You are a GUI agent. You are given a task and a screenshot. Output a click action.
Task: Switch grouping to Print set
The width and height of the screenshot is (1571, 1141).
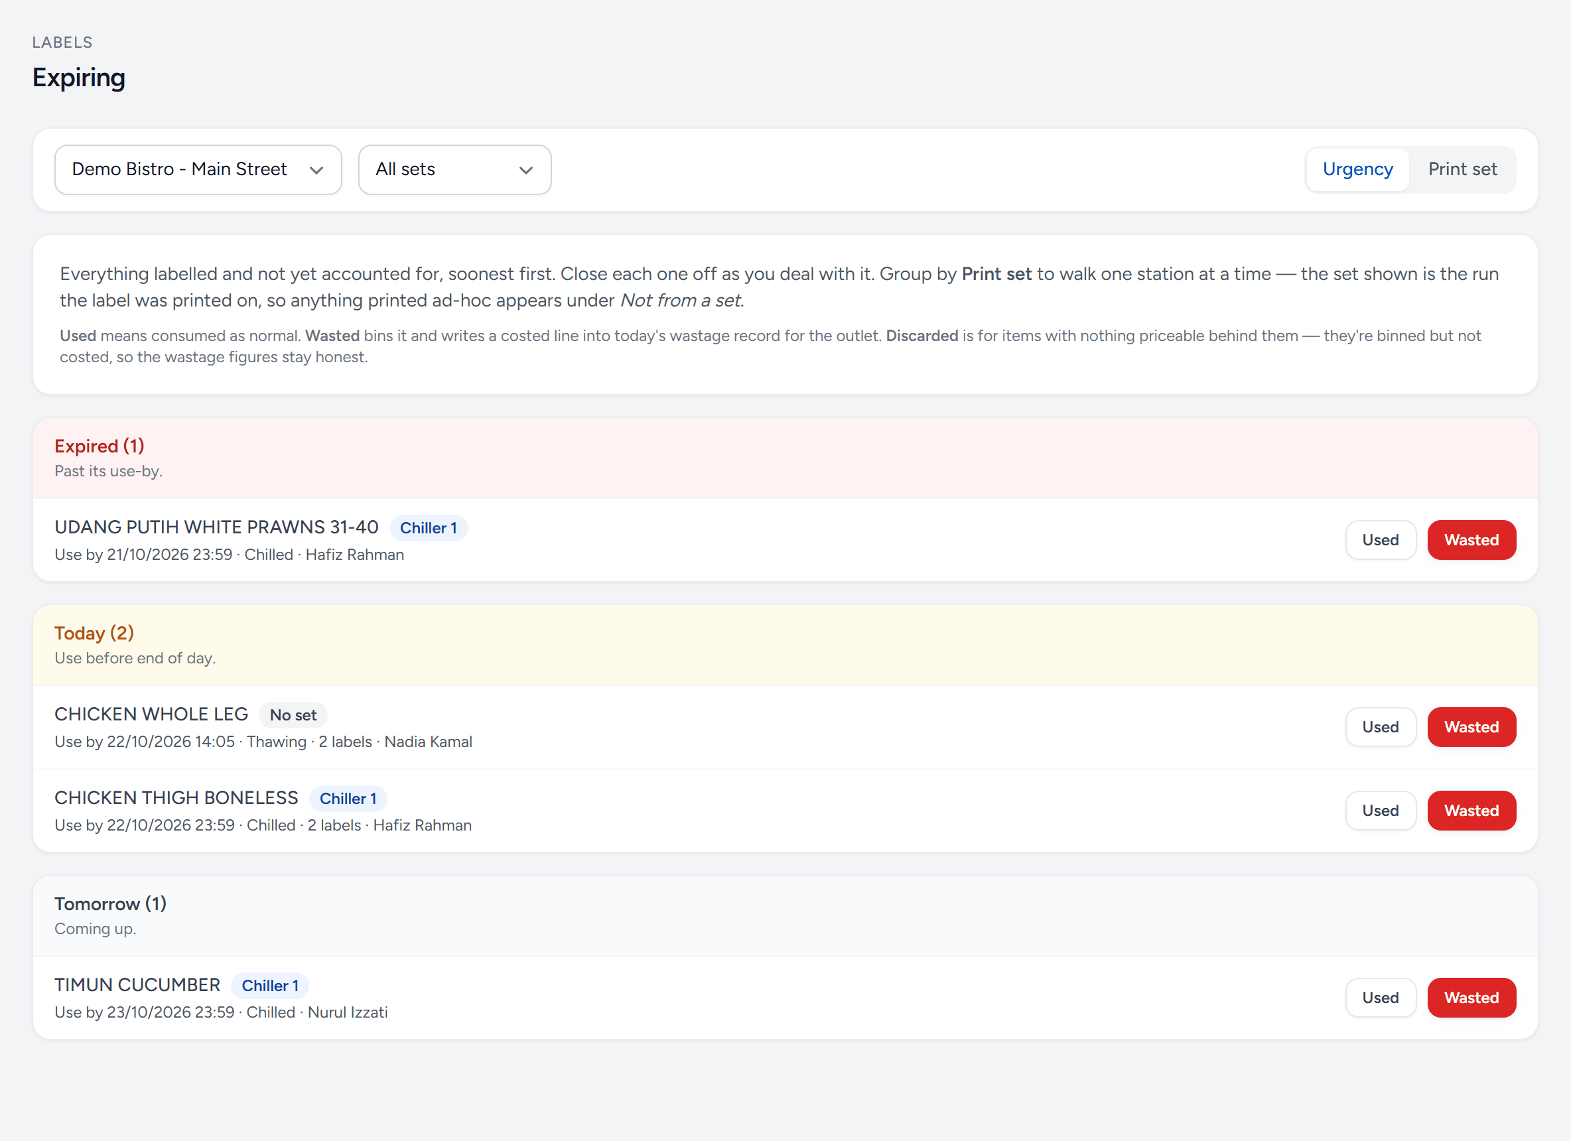click(x=1462, y=170)
